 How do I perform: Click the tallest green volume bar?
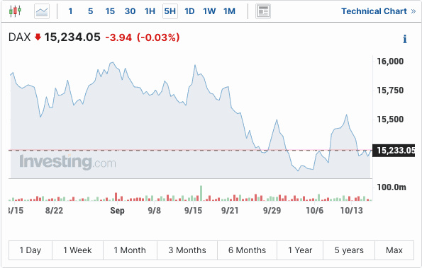coord(201,193)
